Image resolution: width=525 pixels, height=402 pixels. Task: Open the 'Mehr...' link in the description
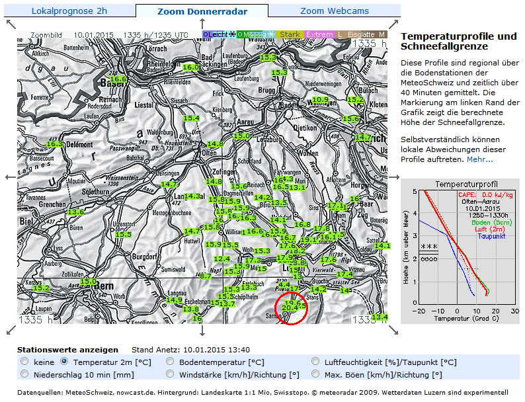(x=479, y=159)
